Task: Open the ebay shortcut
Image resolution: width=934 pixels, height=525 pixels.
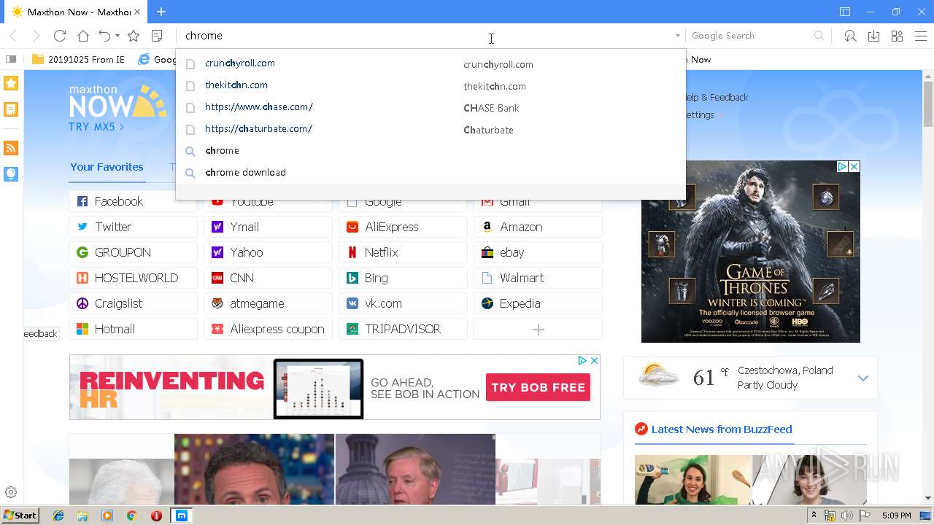Action: pyautogui.click(x=538, y=252)
